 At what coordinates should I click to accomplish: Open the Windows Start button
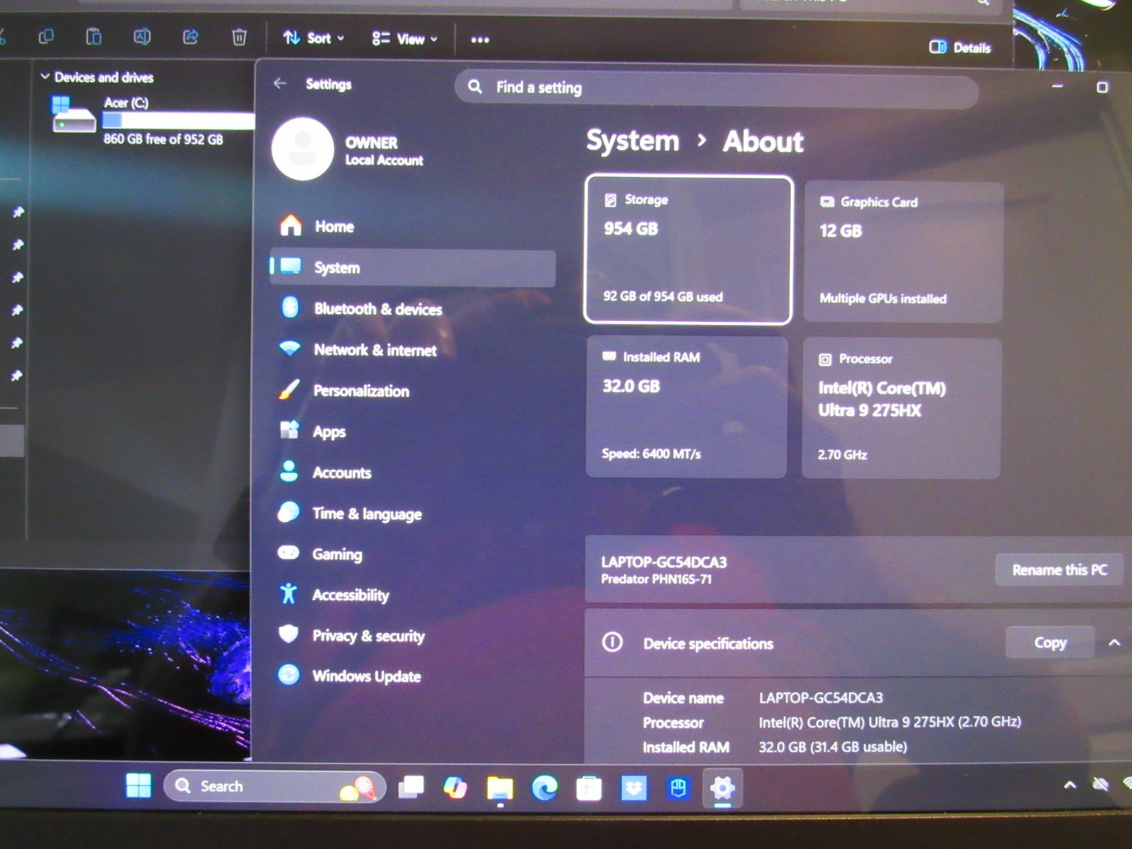pos(139,785)
